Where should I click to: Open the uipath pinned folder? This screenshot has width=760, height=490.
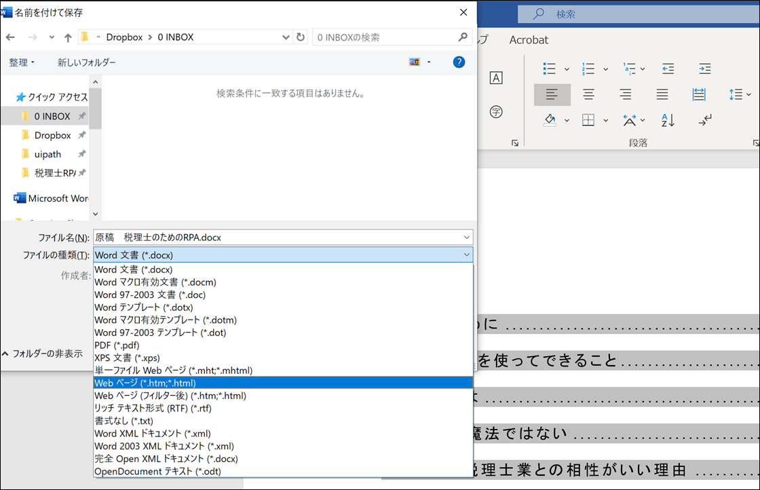pos(47,154)
